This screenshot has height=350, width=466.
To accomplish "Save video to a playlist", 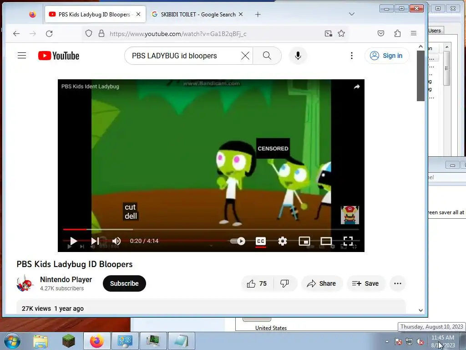I will point(366,283).
